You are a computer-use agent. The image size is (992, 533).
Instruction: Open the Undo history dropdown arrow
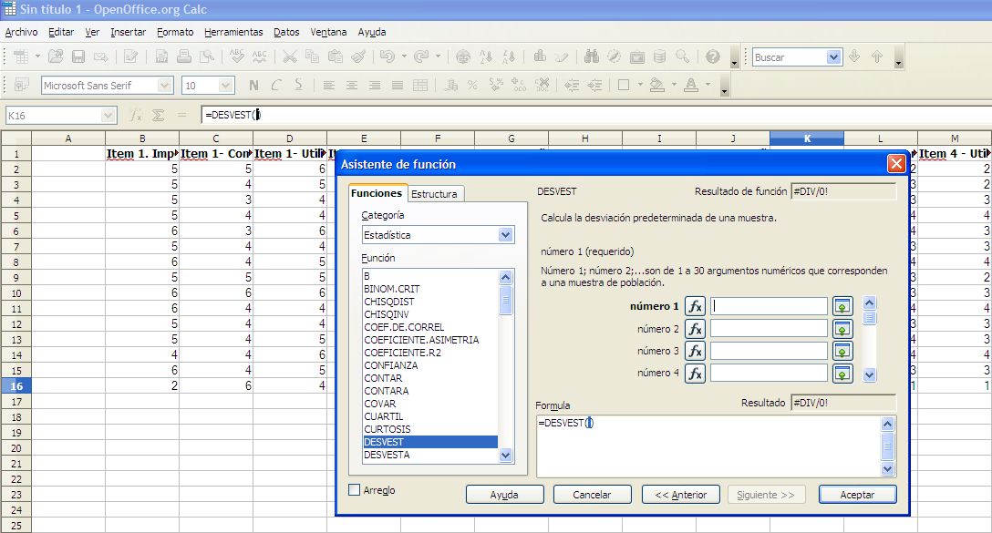coord(404,56)
